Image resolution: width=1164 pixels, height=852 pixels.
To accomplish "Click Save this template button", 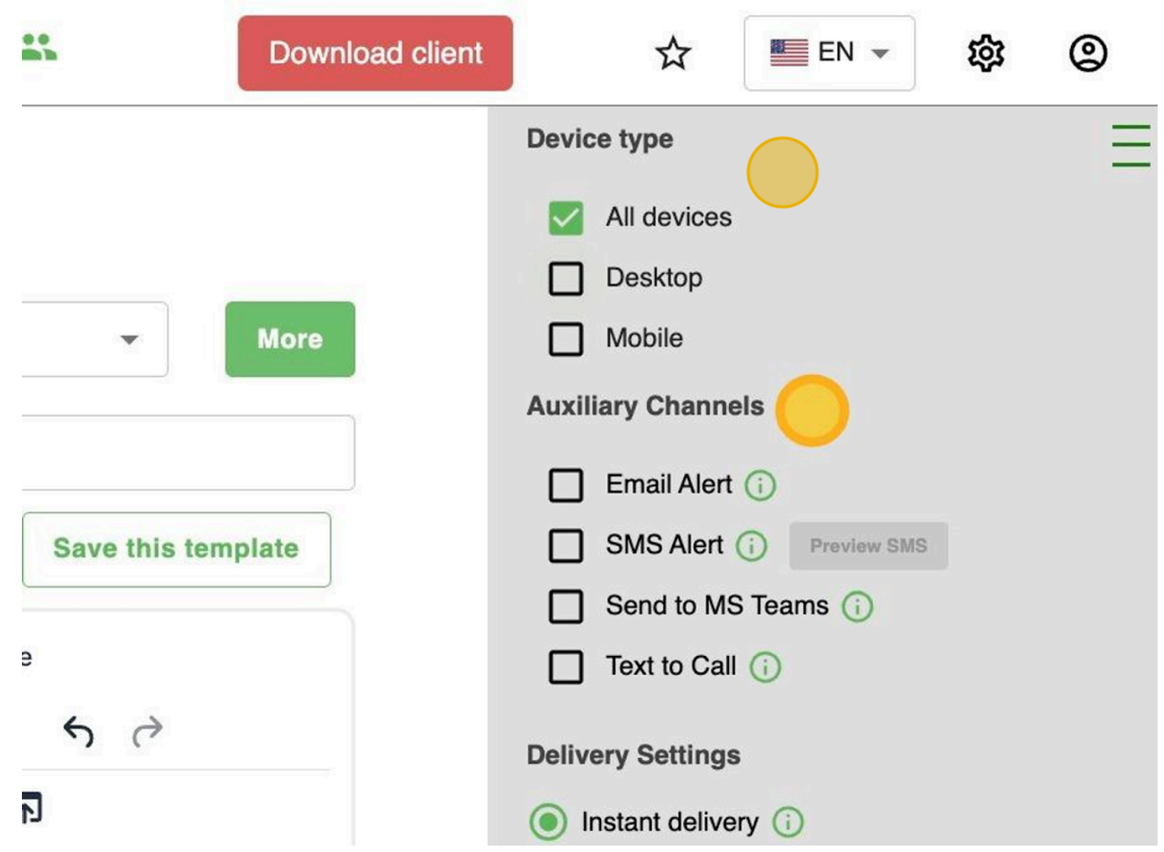I will click(176, 549).
